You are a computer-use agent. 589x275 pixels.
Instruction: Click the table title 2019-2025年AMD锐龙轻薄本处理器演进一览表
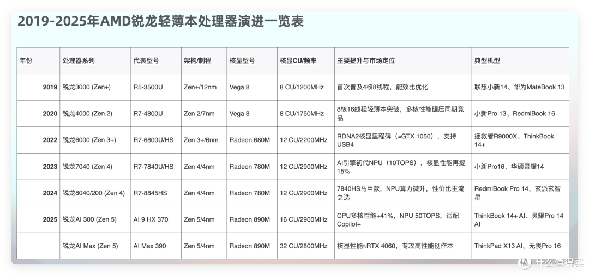pos(160,22)
